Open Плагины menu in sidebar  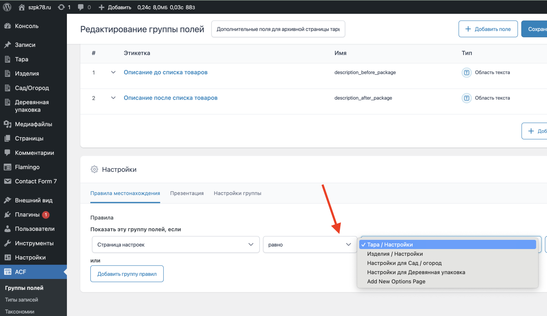pos(27,214)
